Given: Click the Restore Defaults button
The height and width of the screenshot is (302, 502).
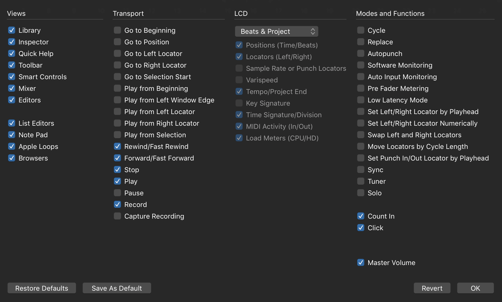Looking at the screenshot, I should [42, 288].
